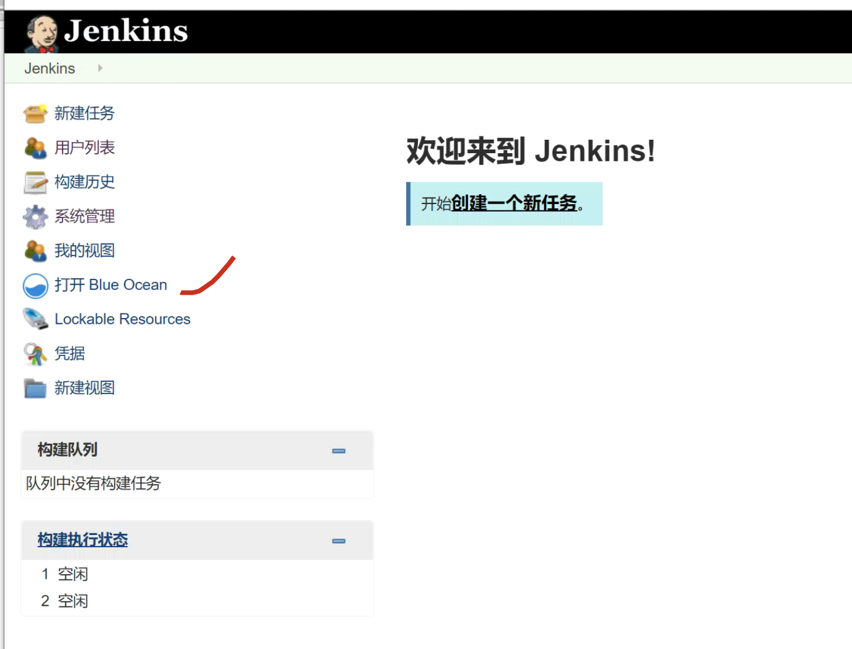This screenshot has height=649, width=852.
Task: Click the Jenkins breadcrumb link
Action: coord(50,68)
